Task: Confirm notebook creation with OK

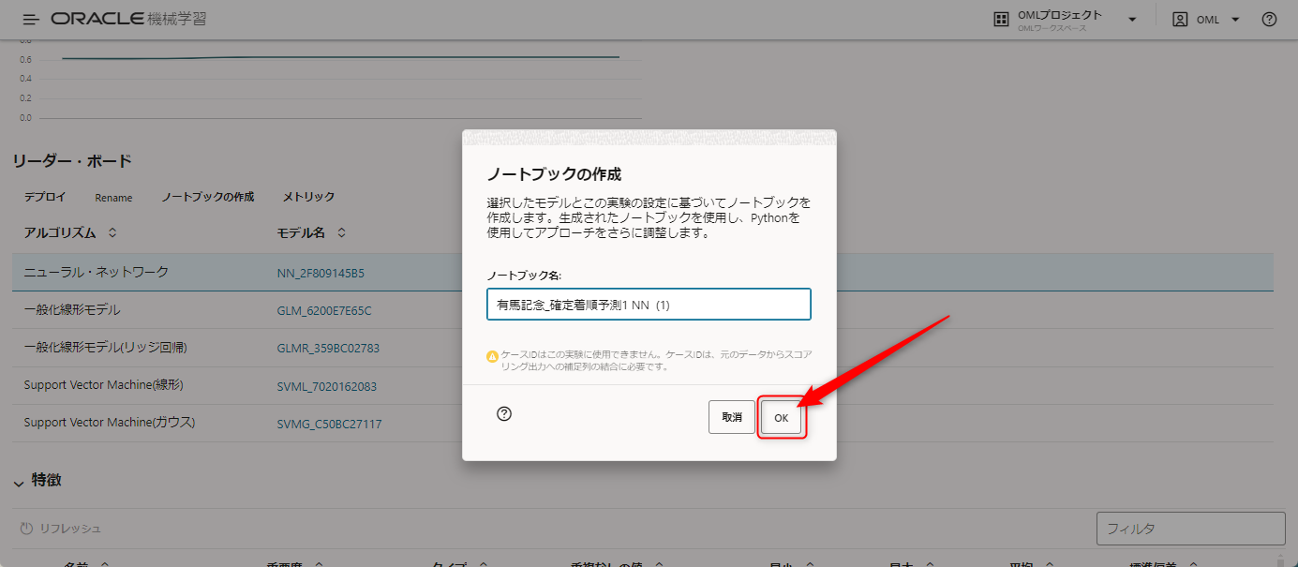Action: coord(782,418)
